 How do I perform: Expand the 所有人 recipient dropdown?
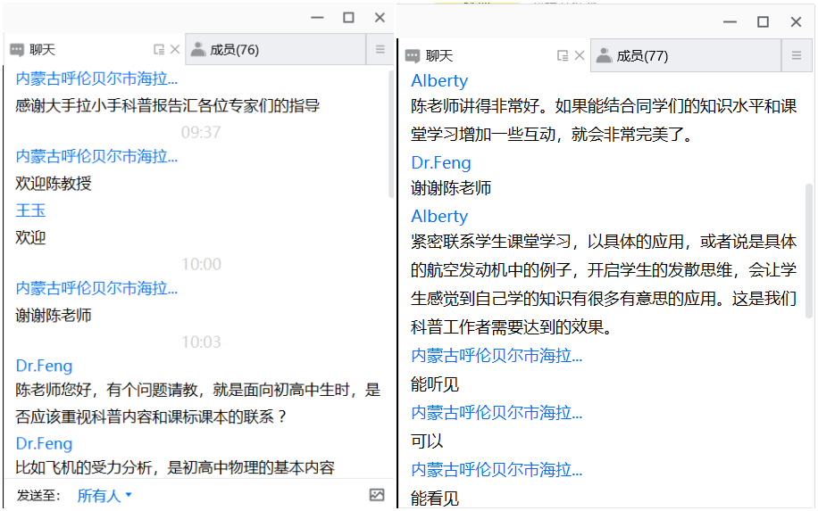pyautogui.click(x=104, y=496)
